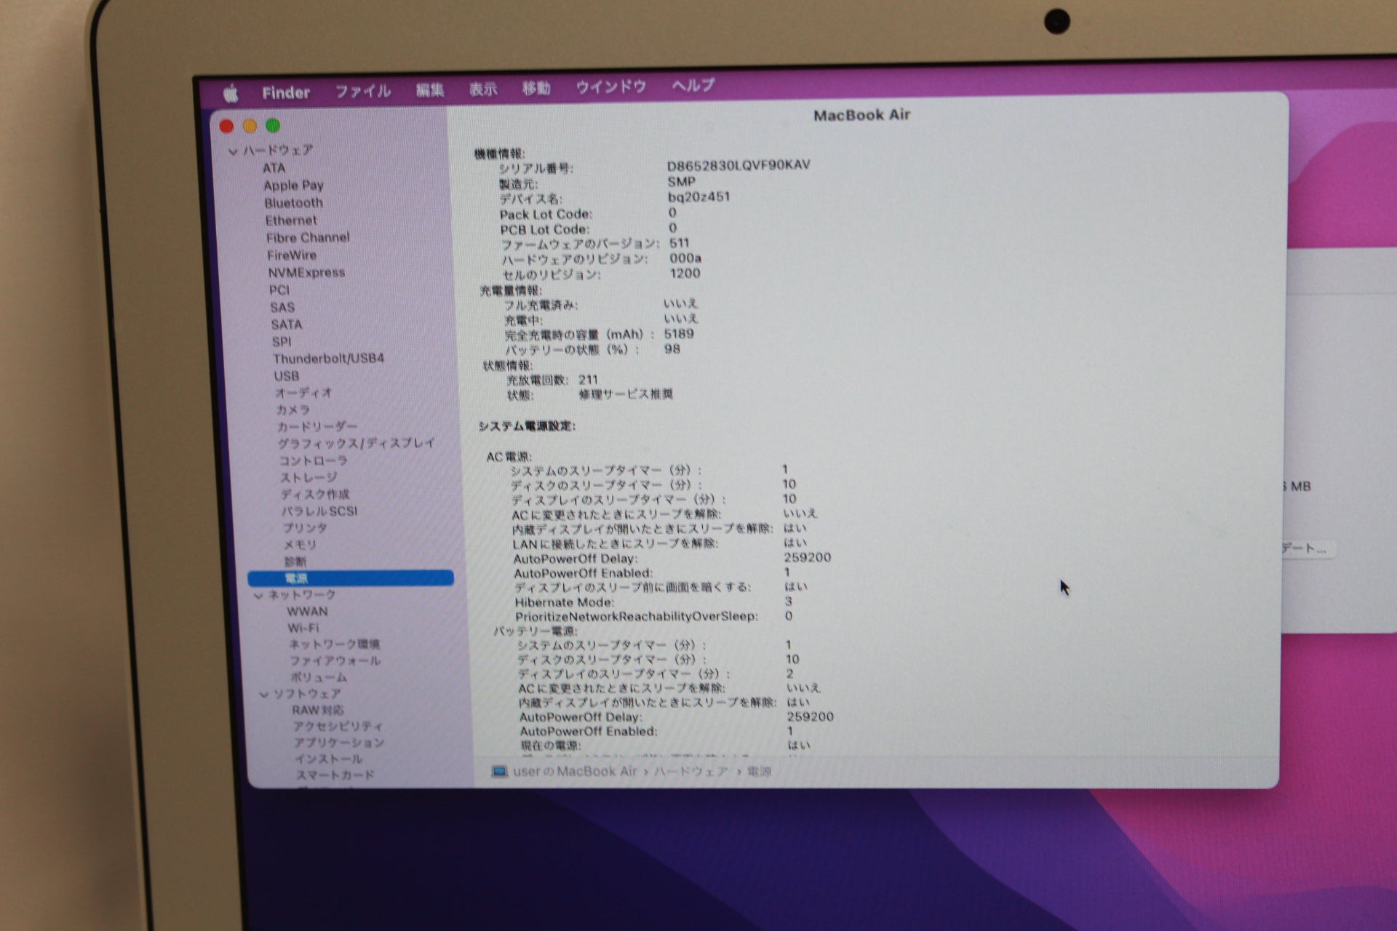
Task: Select ファイアウォール in the sidebar
Action: (335, 661)
